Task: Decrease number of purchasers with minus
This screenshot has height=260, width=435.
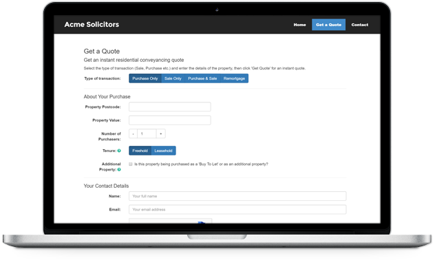Action: (x=133, y=133)
